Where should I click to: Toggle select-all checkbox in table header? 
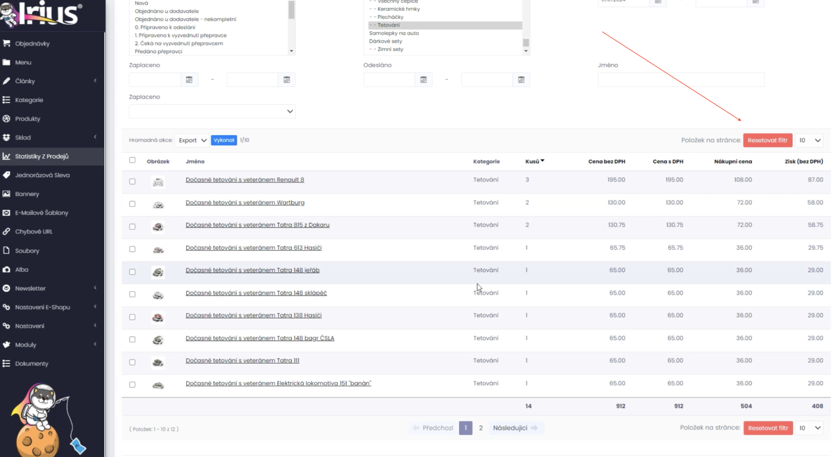[132, 160]
